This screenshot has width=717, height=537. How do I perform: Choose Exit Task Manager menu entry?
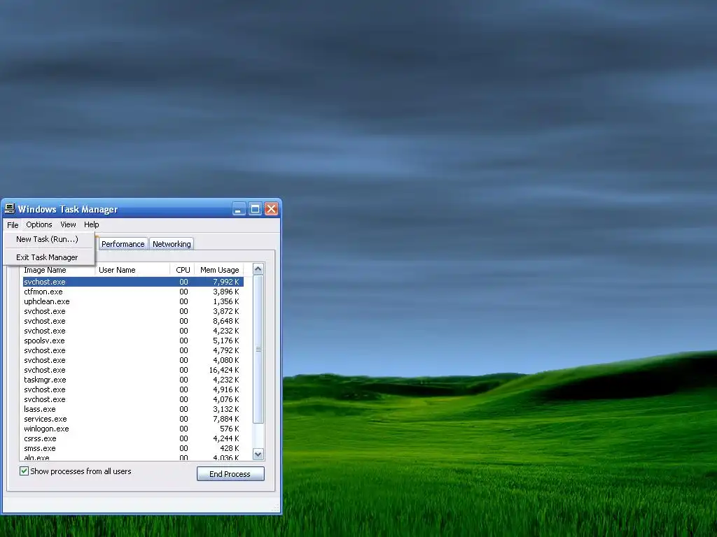pos(47,257)
